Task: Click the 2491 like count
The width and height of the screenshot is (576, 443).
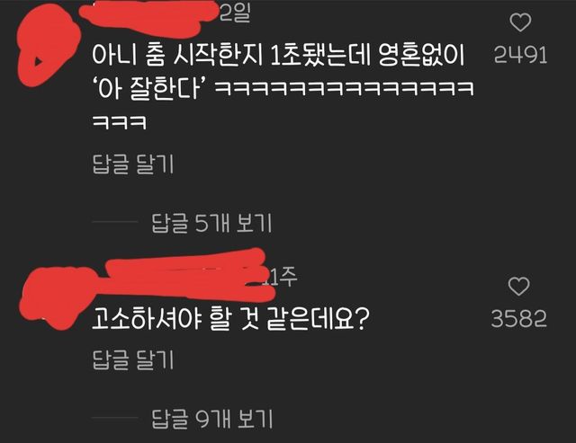Action: coord(520,56)
